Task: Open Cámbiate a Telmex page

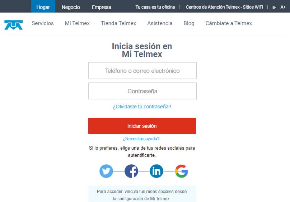Action: click(x=229, y=23)
